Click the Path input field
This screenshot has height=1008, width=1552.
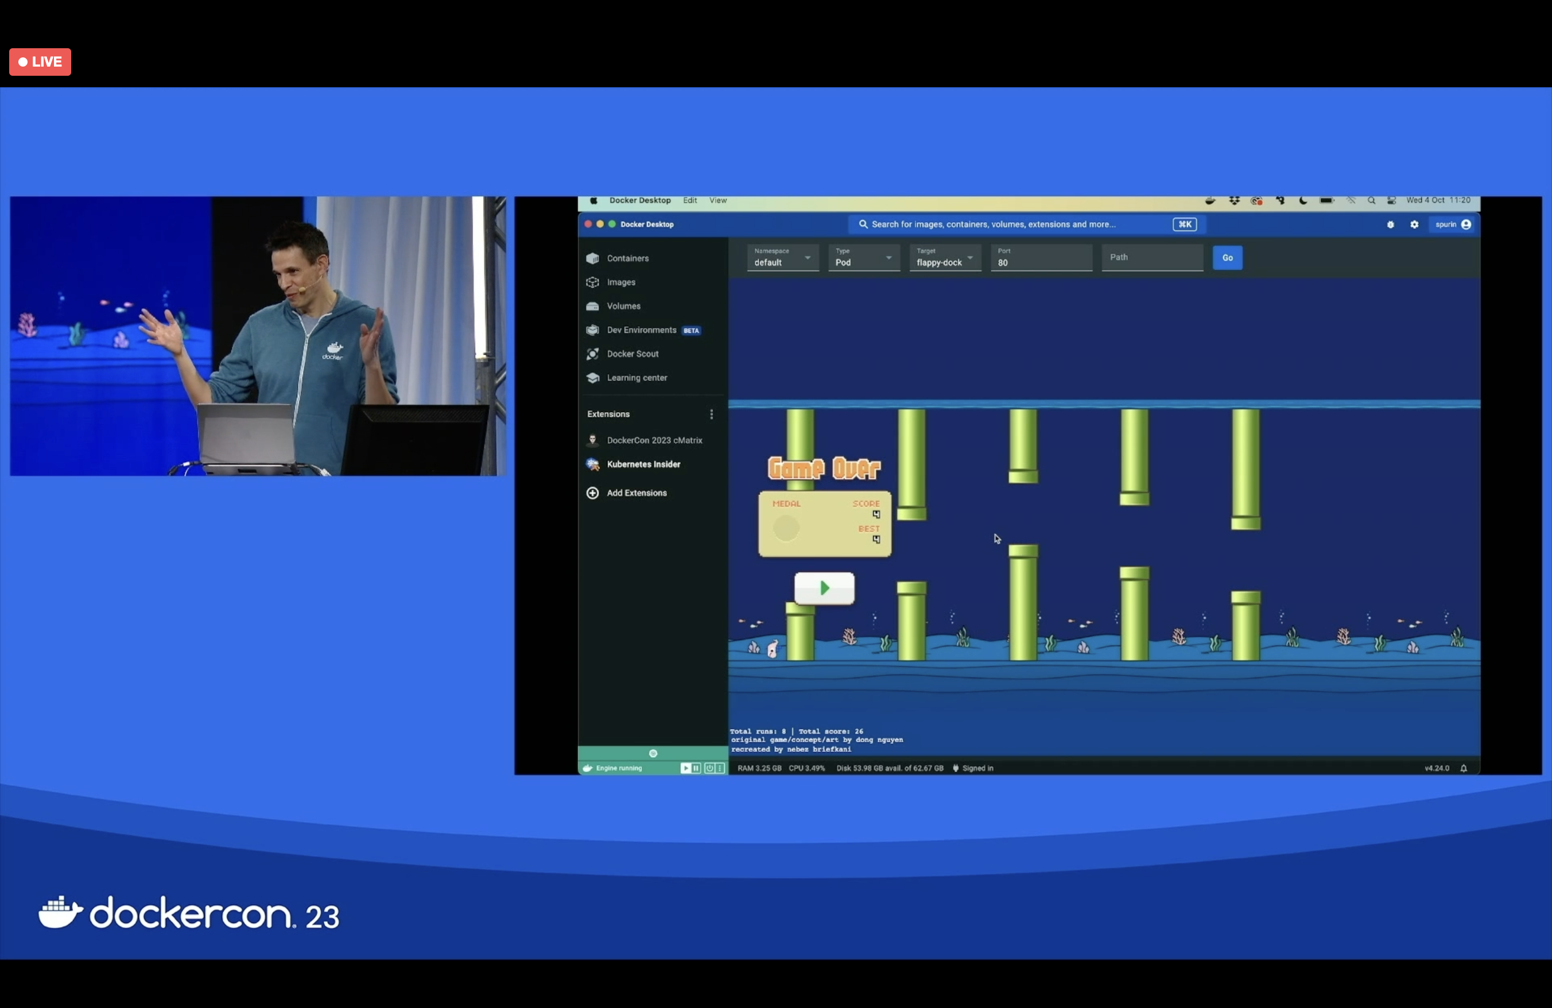click(x=1153, y=258)
